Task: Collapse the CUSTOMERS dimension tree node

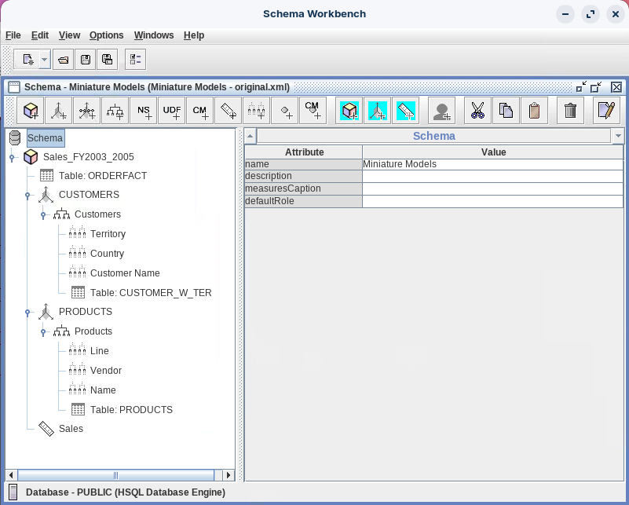Action: (28, 196)
